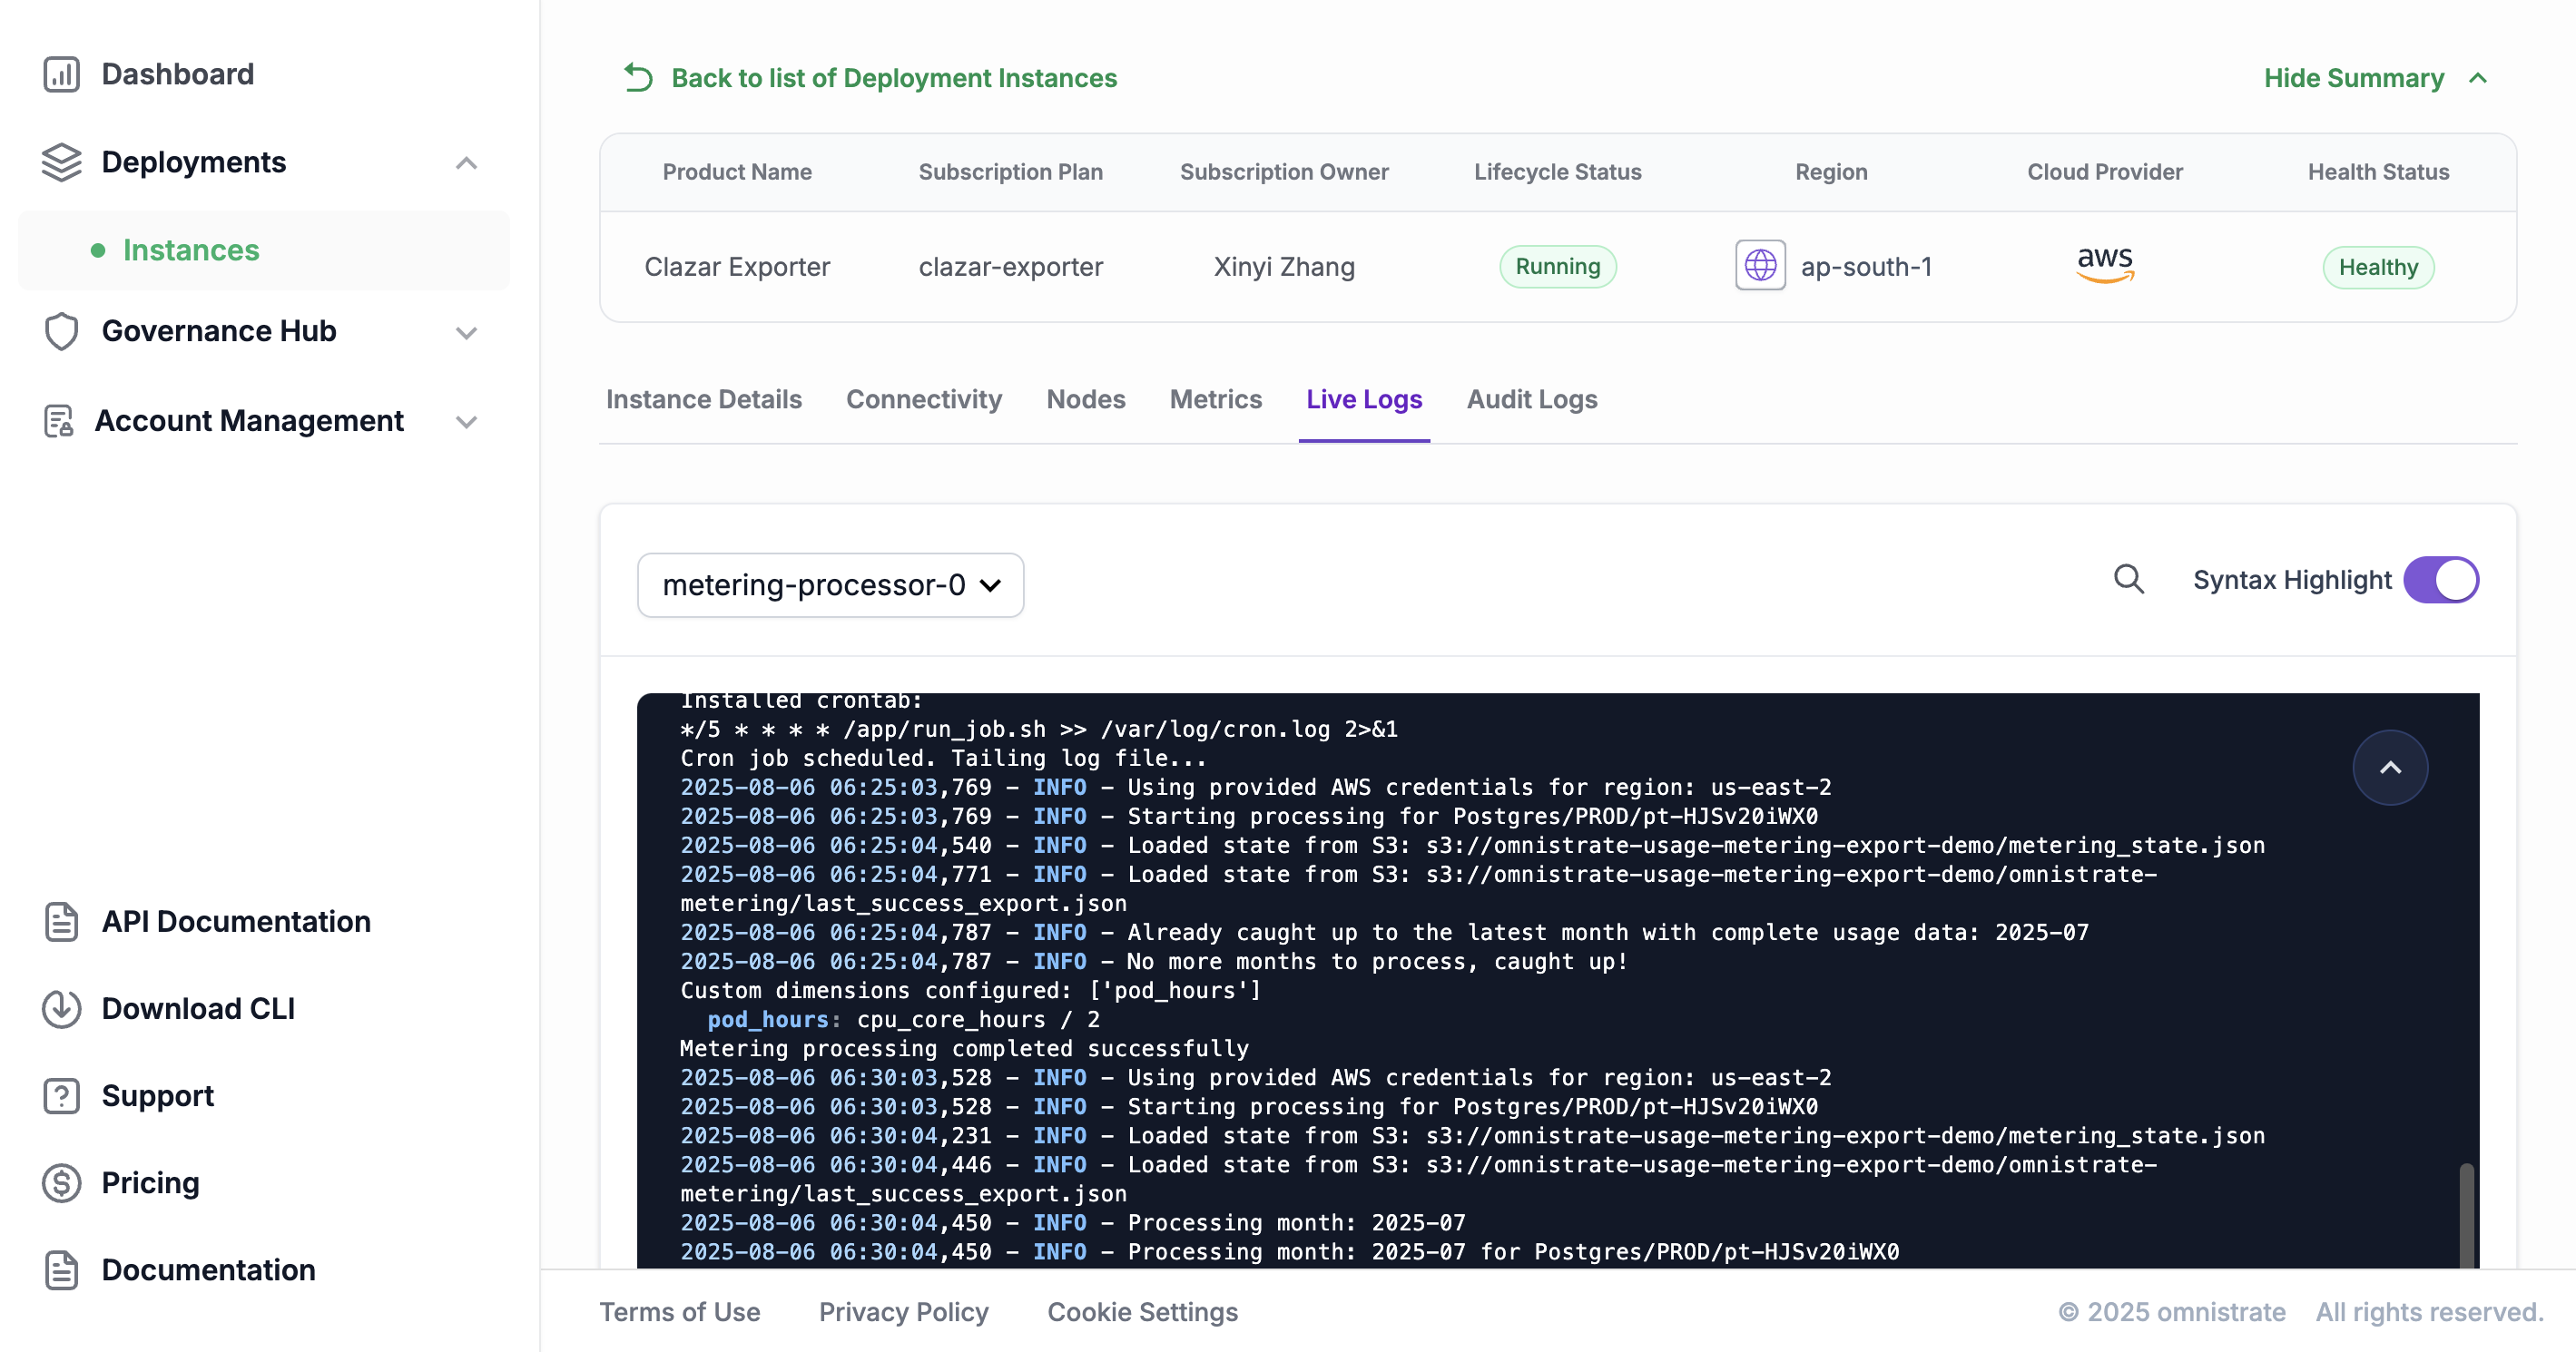Open Account Management in sidebar
Screen dimensions: 2576x1352
tap(249, 421)
